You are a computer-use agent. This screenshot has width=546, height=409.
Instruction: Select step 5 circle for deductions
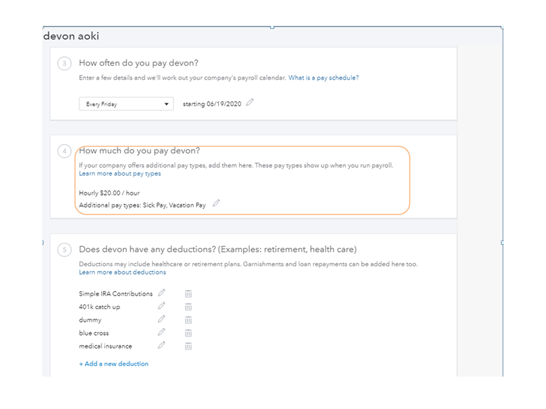pyautogui.click(x=64, y=250)
